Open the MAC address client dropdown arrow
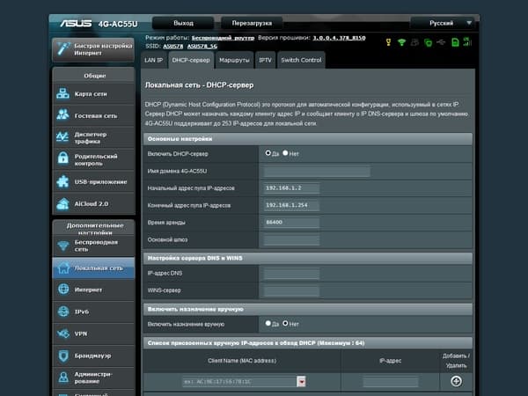 pyautogui.click(x=301, y=381)
